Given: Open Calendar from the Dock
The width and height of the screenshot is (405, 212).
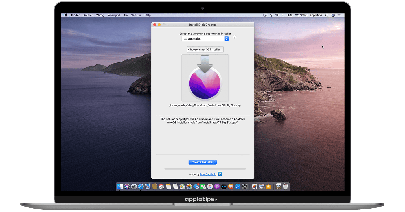Looking at the screenshot, I should tap(161, 187).
